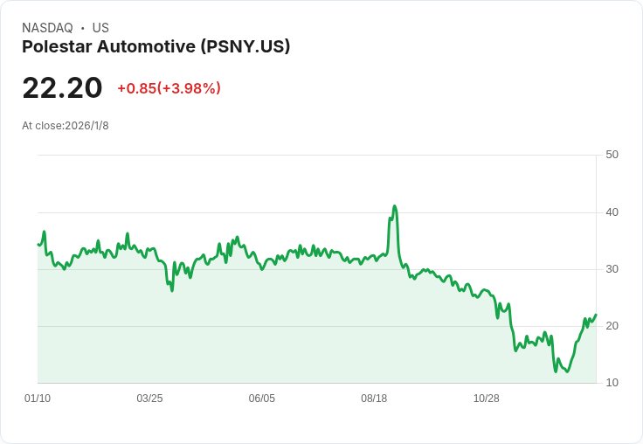
Task: Click the chart's highest price spike peak
Action: click(x=395, y=206)
